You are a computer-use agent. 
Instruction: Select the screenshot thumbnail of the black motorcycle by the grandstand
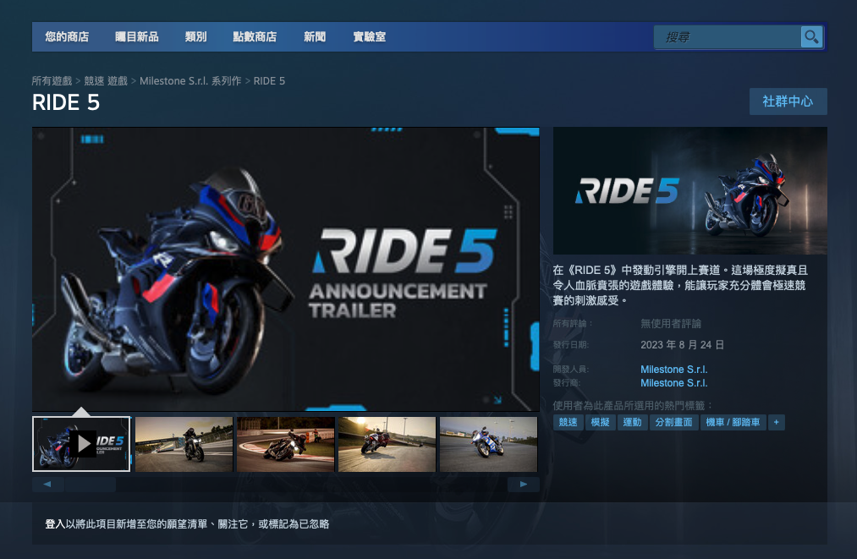point(184,444)
